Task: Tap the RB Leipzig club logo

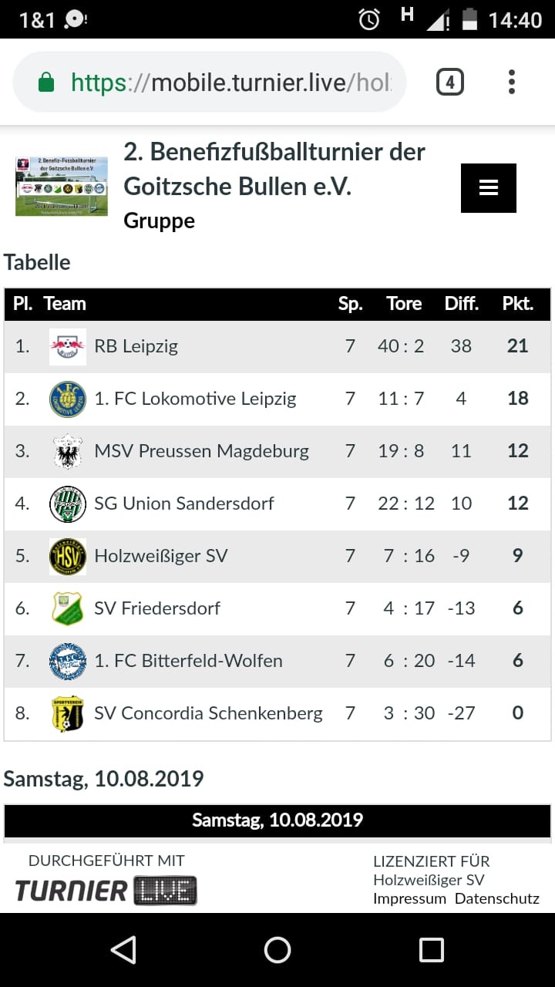Action: tap(68, 346)
